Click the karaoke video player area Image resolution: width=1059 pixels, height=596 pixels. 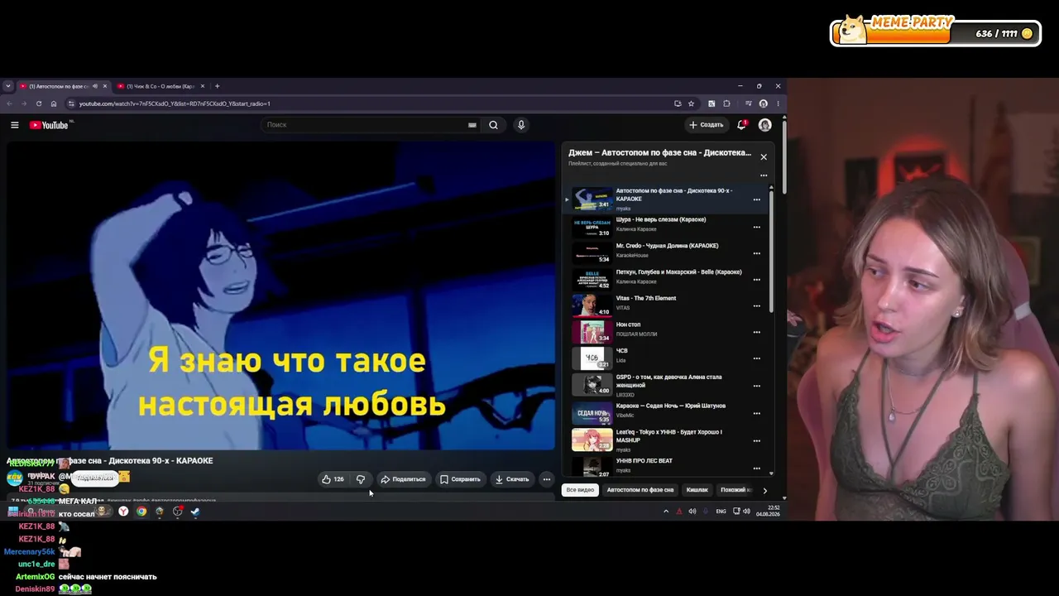click(281, 296)
